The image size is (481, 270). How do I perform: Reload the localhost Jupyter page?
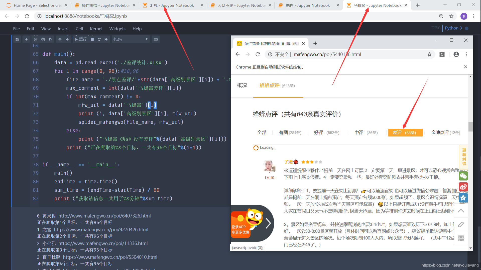pyautogui.click(x=27, y=16)
